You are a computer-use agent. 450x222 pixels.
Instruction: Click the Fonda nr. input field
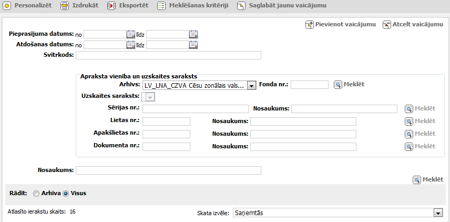(309, 85)
